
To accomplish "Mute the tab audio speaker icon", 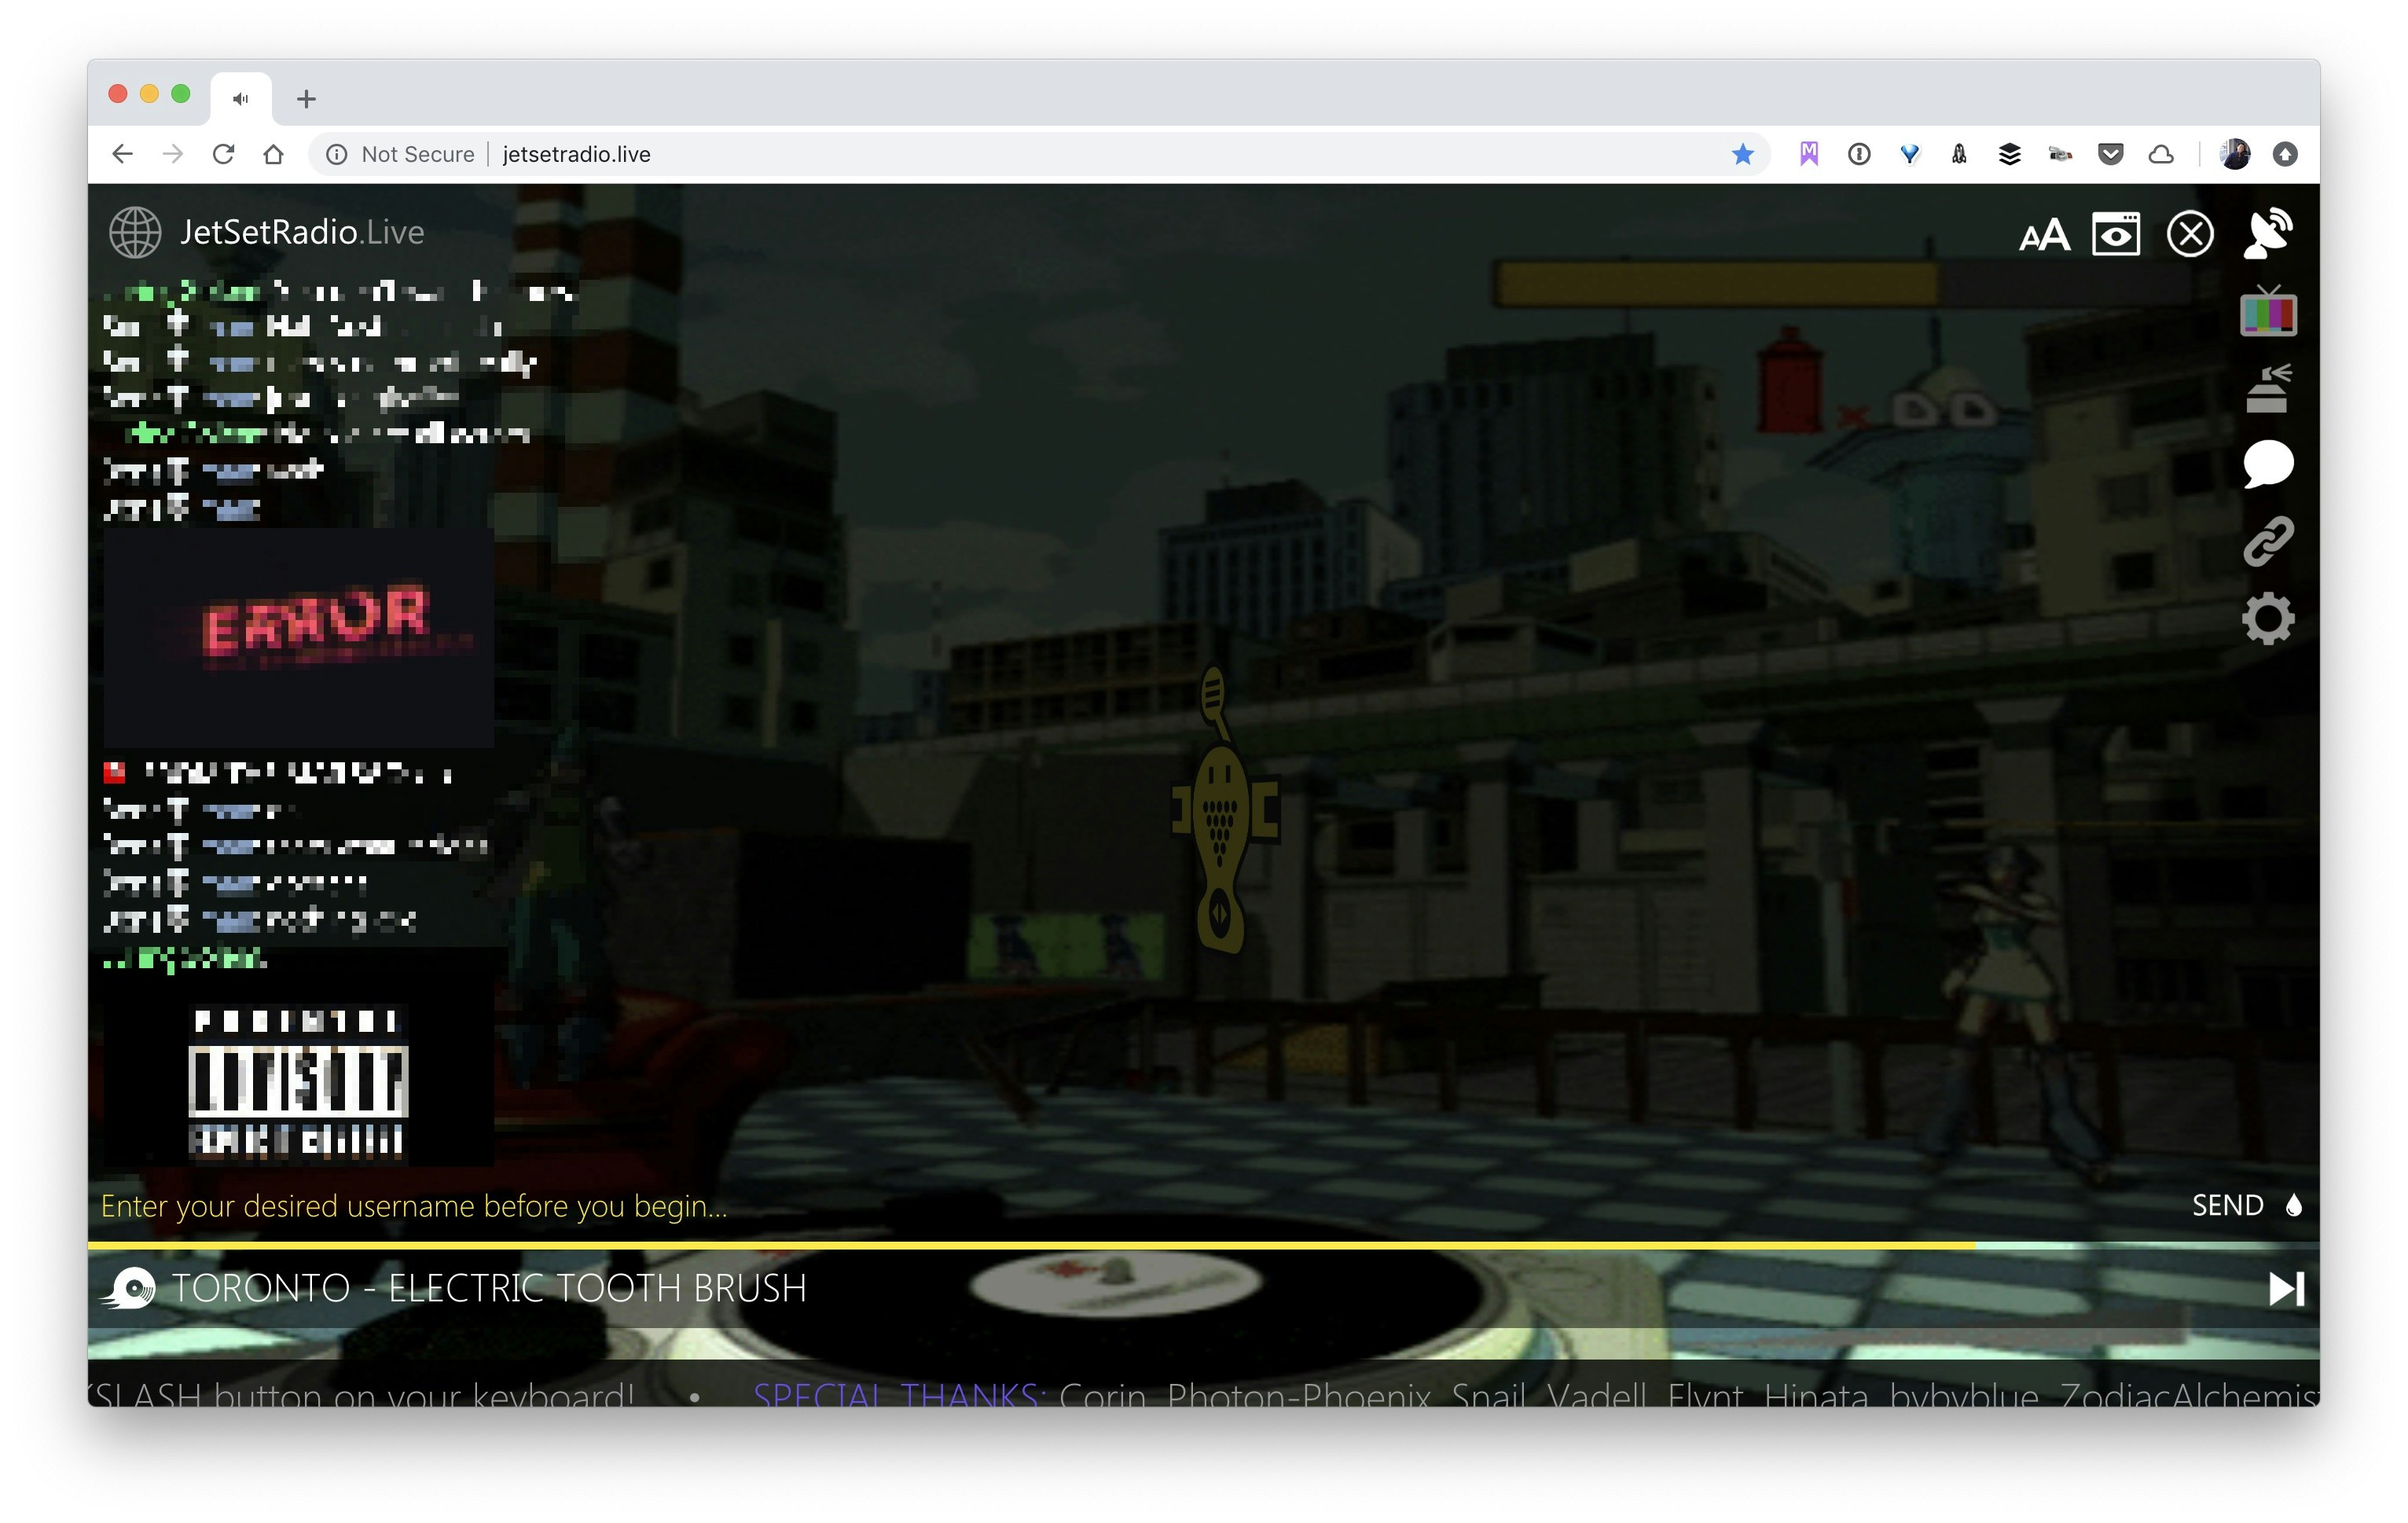I will point(239,97).
